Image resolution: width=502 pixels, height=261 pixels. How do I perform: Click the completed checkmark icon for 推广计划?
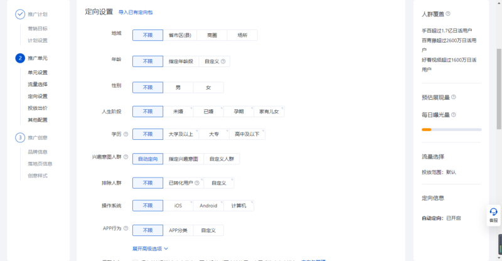(20, 14)
